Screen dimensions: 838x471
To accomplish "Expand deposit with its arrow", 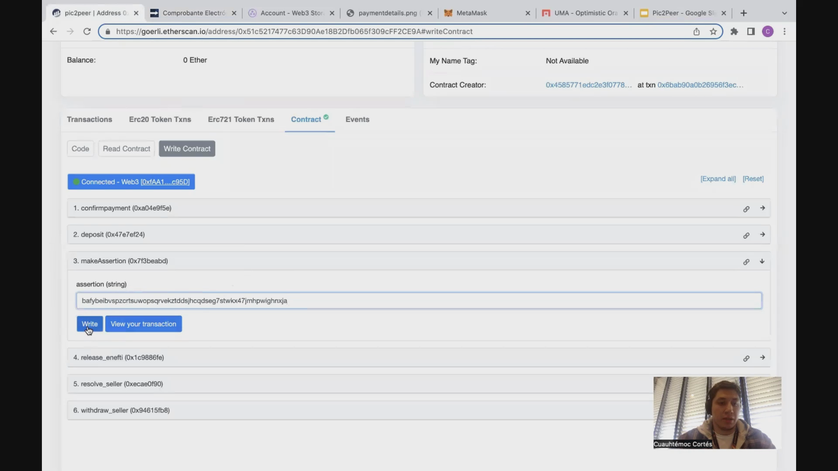I will [762, 235].
